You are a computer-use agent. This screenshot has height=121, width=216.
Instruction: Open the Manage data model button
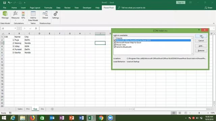pyautogui.click(x=5, y=15)
